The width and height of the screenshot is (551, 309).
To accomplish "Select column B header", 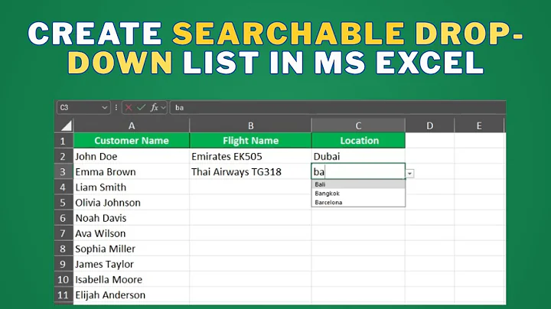I will [x=250, y=125].
